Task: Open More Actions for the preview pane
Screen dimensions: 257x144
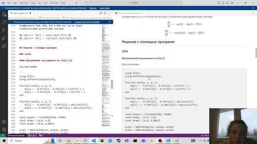Action: pos(253,13)
